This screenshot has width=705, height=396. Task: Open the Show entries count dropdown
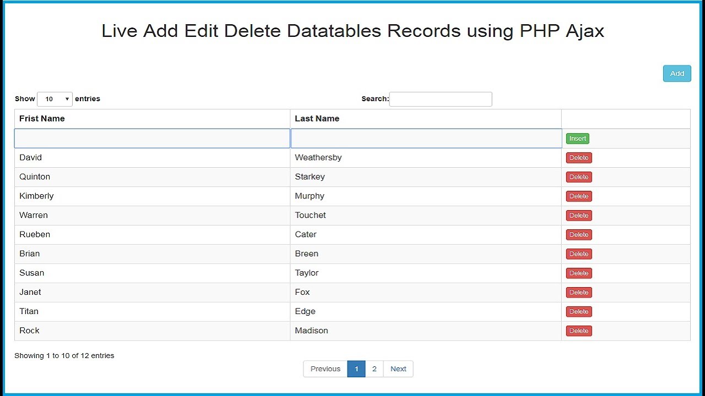pos(55,99)
